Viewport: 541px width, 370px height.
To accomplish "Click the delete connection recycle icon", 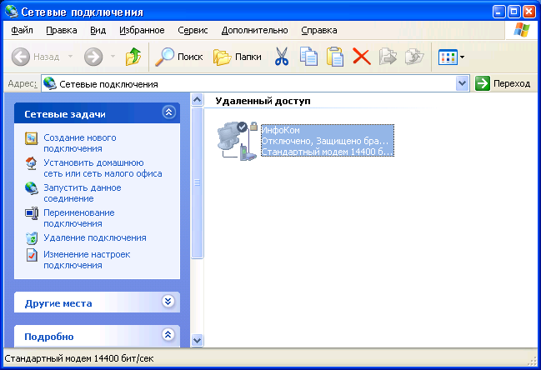I will tap(32, 238).
